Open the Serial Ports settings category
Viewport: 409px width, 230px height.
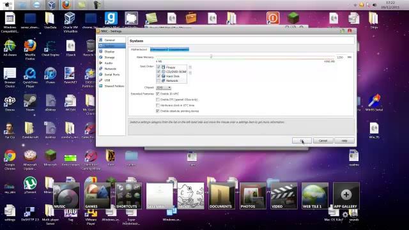coord(112,75)
